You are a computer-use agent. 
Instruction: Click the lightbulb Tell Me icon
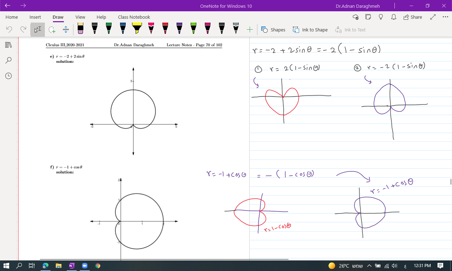[381, 17]
